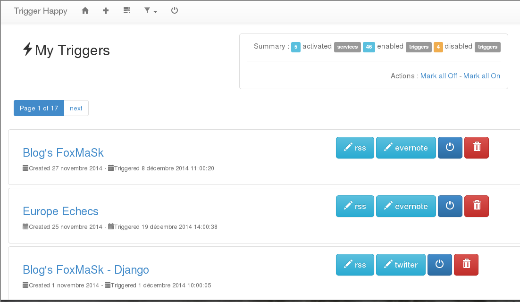This screenshot has width=520, height=302.
Task: Delete the Blog's FoxMaSk trigger
Action: pos(477,148)
